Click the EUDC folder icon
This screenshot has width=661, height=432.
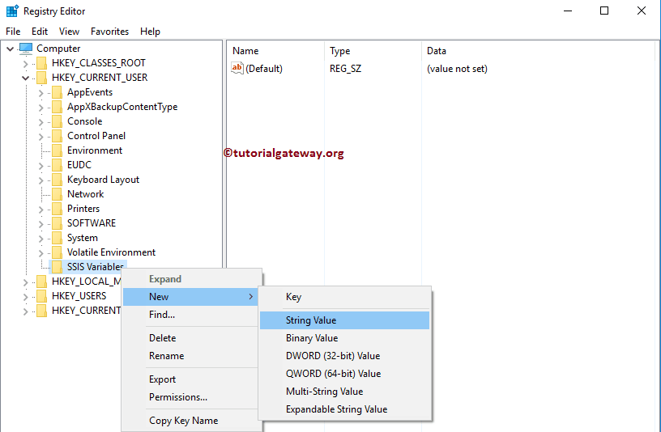pyautogui.click(x=57, y=165)
